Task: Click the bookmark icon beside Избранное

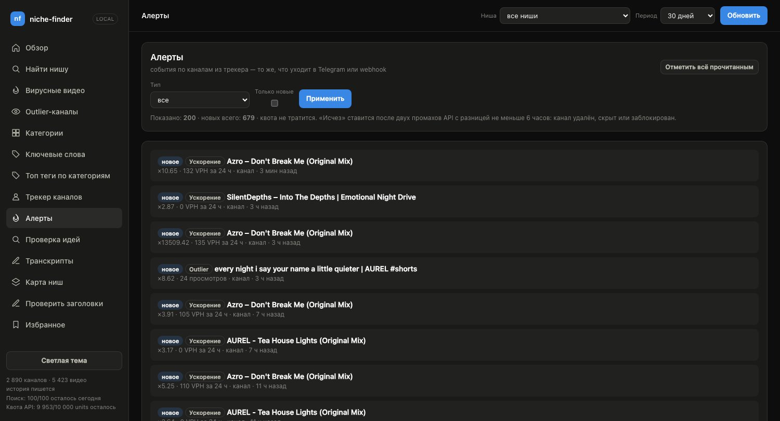Action: click(16, 325)
